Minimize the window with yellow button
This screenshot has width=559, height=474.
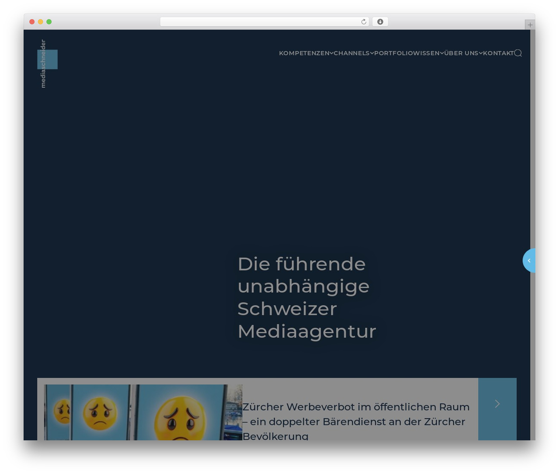pos(40,22)
